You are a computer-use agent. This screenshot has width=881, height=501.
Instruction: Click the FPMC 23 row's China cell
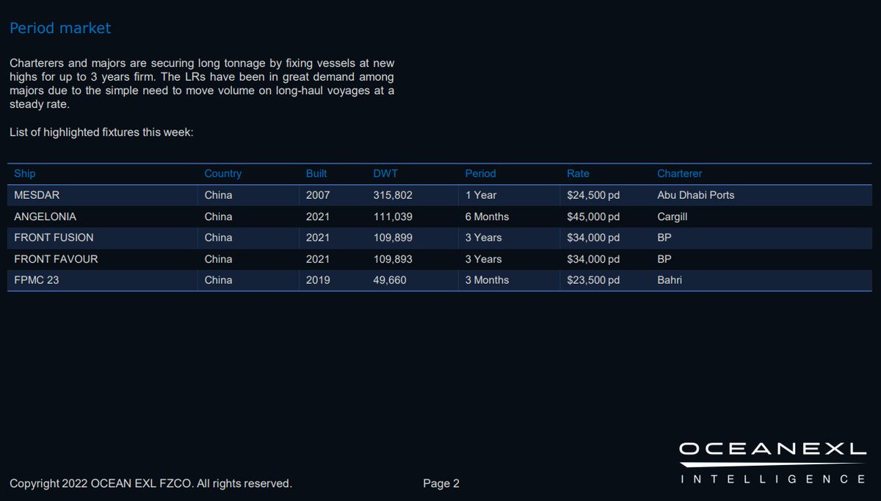218,280
